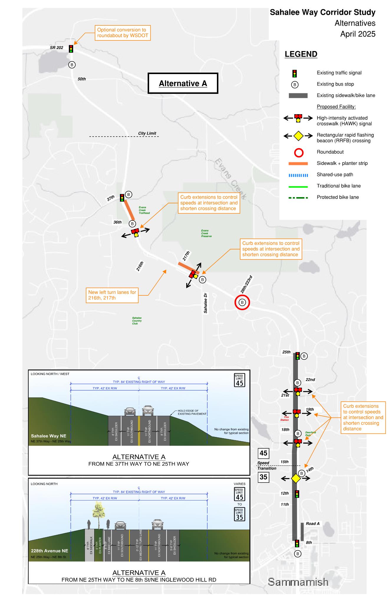Click the bus stop marker below SR 202
This screenshot has height=602, width=389.
point(72,65)
